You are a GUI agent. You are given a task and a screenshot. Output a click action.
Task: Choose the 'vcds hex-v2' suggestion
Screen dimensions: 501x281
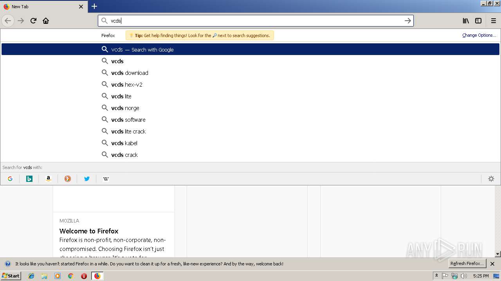[250, 84]
